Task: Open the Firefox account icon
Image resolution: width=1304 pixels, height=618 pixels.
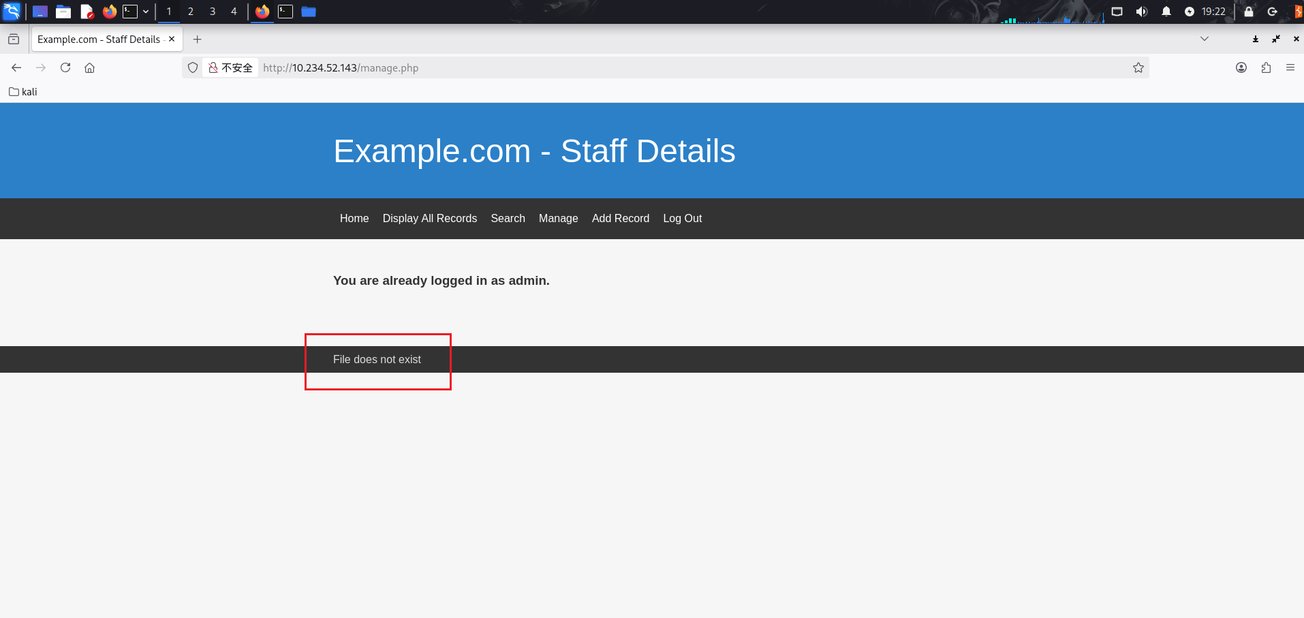Action: coord(1241,67)
